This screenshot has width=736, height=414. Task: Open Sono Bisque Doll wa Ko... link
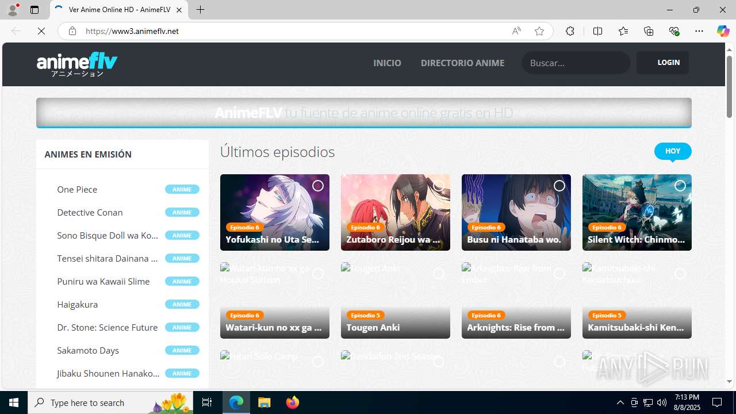tap(108, 235)
